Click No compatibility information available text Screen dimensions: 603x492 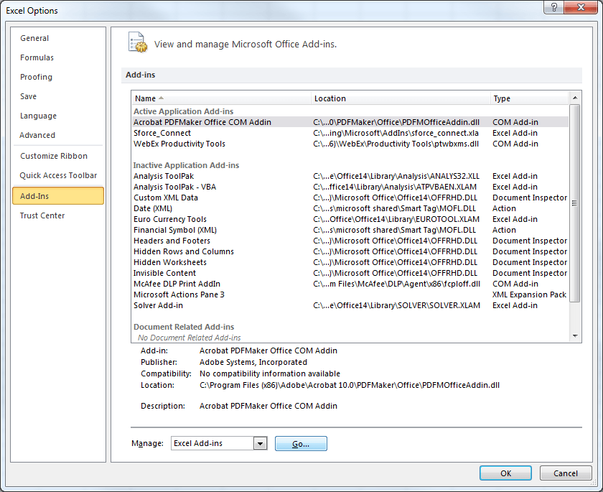coord(270,373)
